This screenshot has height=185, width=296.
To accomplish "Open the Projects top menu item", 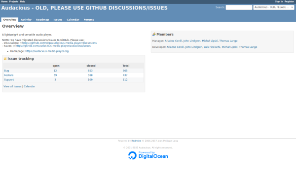I will (x=14, y=1).
